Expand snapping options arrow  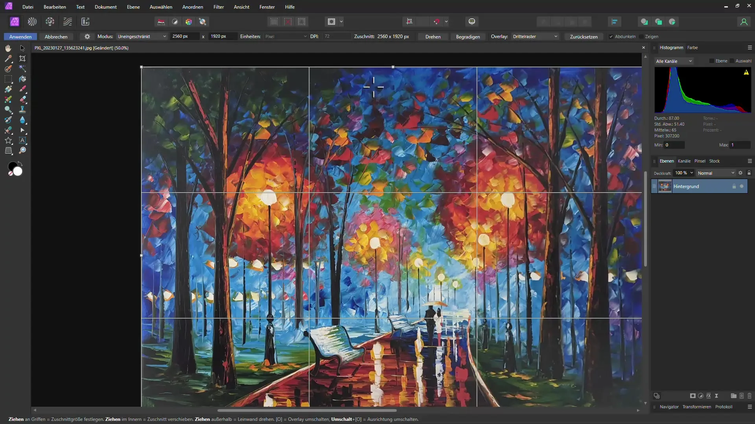tap(446, 22)
